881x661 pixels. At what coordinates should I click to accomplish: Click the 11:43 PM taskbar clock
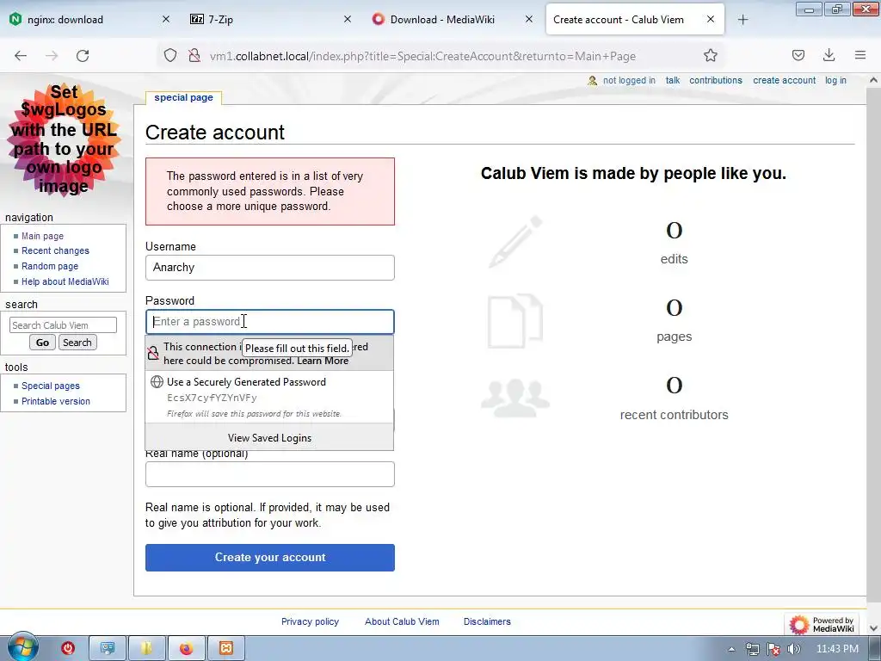click(837, 649)
